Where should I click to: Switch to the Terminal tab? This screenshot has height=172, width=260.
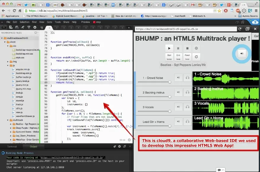pos(12,147)
